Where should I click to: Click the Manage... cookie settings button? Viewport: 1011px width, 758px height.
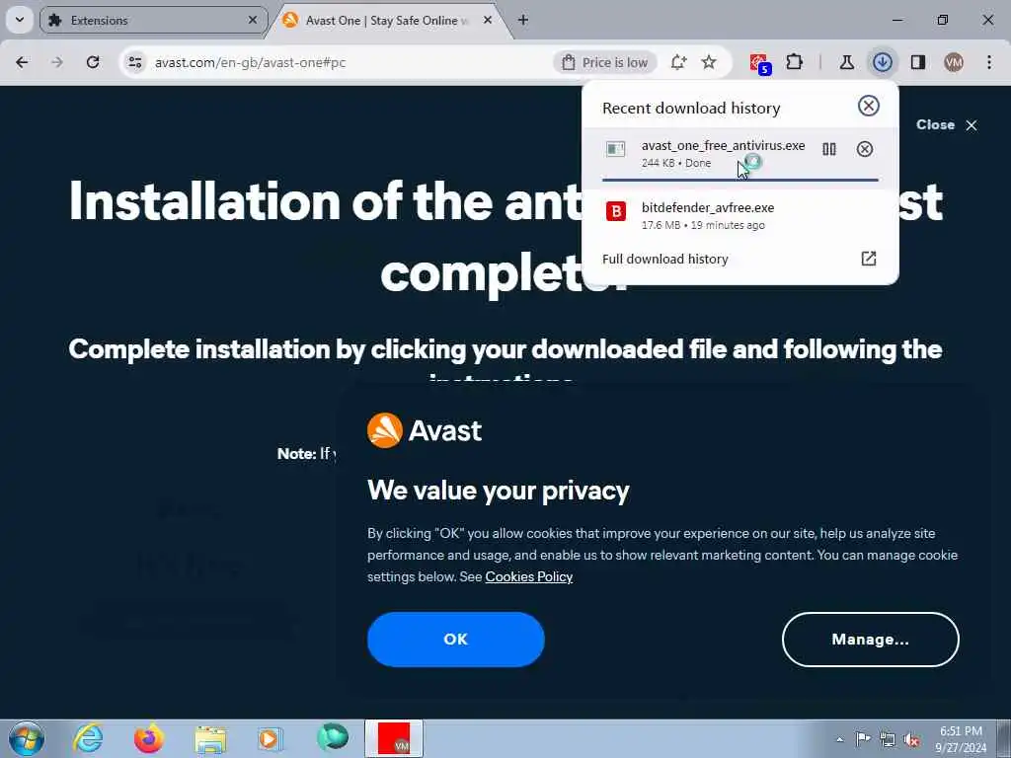(871, 640)
